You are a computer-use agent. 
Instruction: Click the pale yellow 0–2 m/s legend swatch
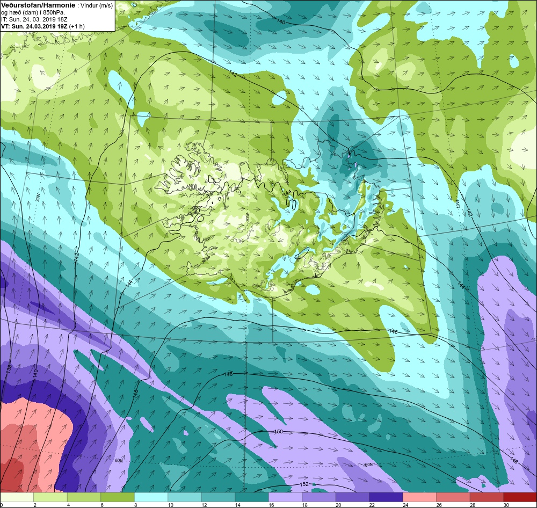click(17, 497)
